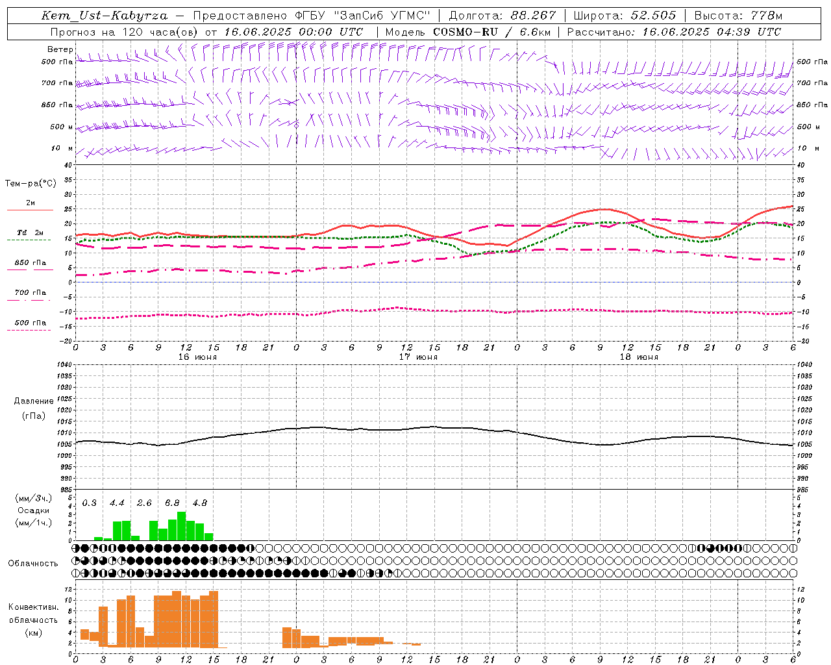Click the 4.8 three-hour precipitation value

[200, 503]
